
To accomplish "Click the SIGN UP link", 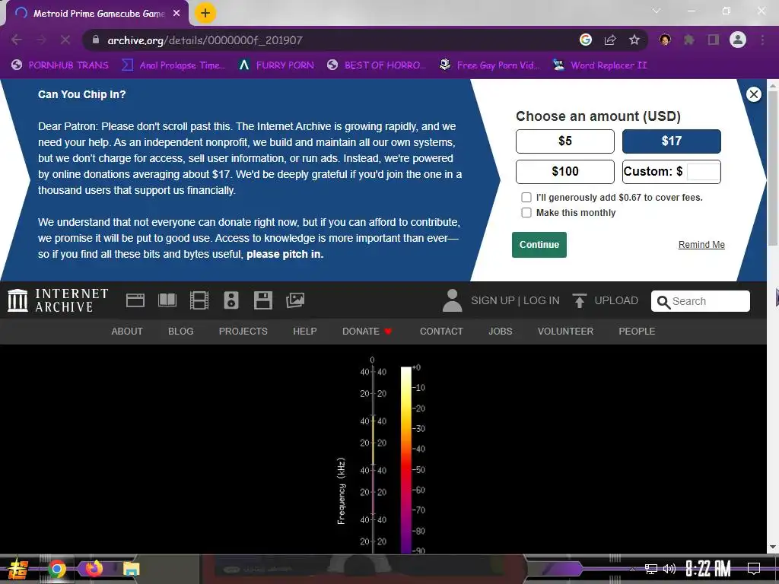I will click(492, 300).
